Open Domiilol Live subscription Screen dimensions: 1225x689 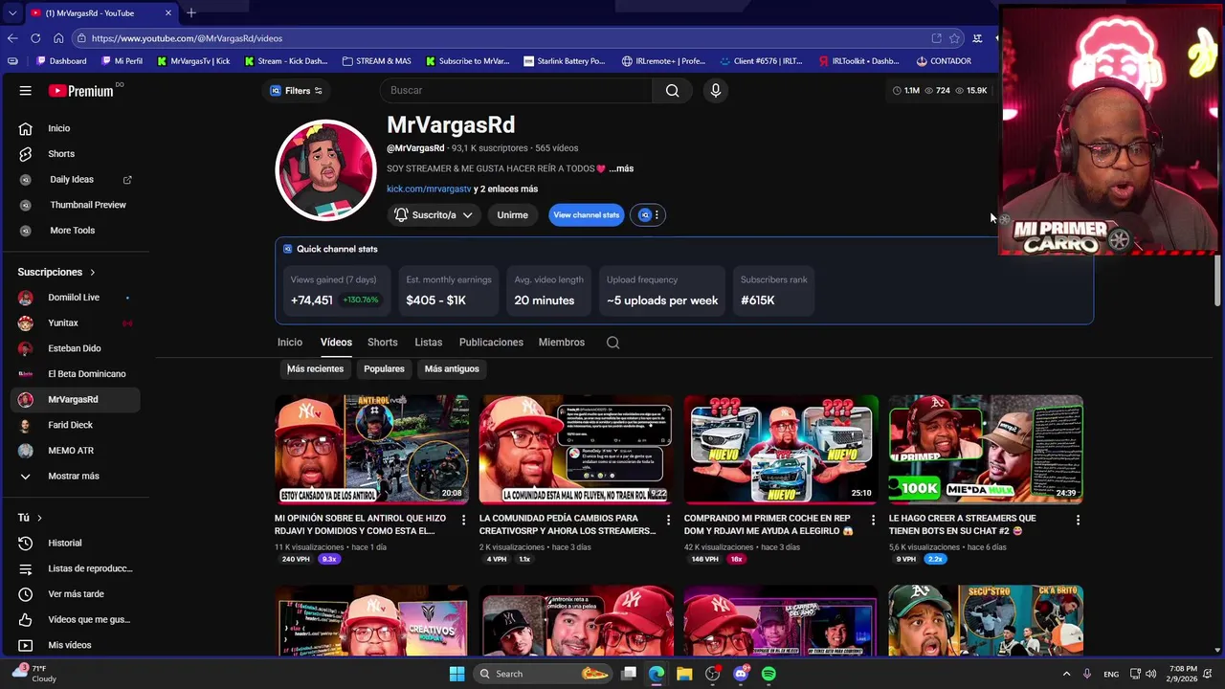tap(75, 298)
